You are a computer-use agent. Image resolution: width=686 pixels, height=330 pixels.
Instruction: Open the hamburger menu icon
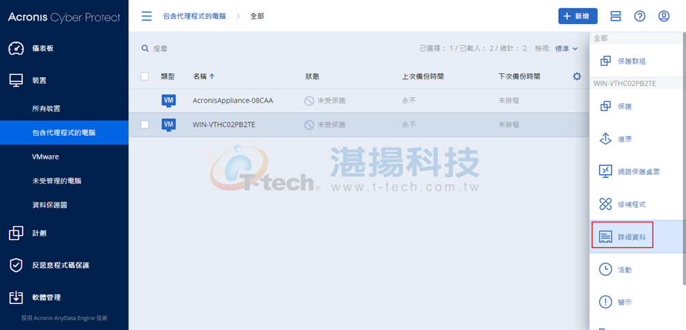point(147,16)
